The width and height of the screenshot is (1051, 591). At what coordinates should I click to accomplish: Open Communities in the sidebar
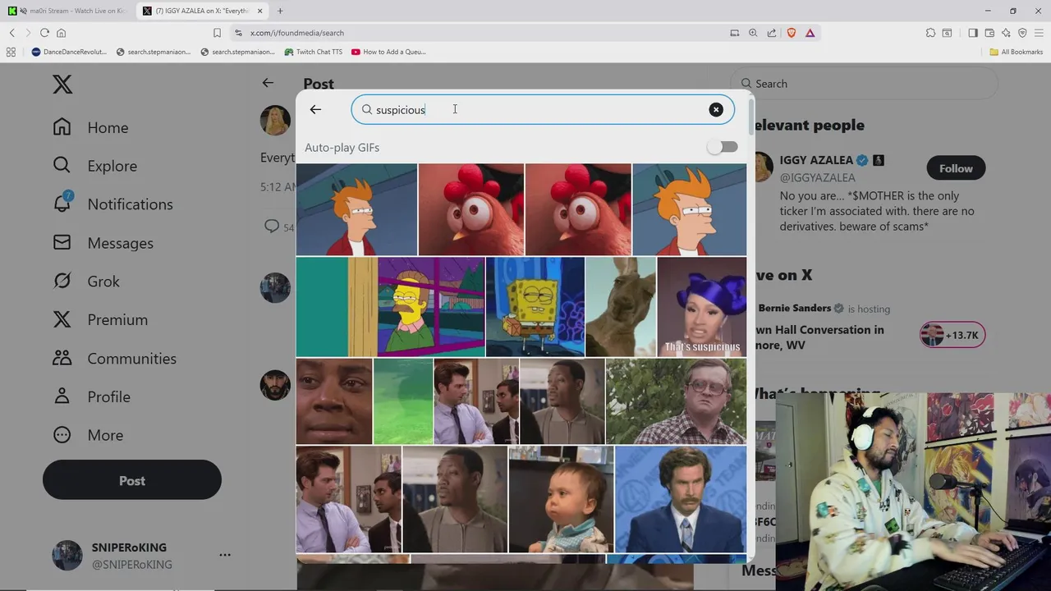(115, 359)
